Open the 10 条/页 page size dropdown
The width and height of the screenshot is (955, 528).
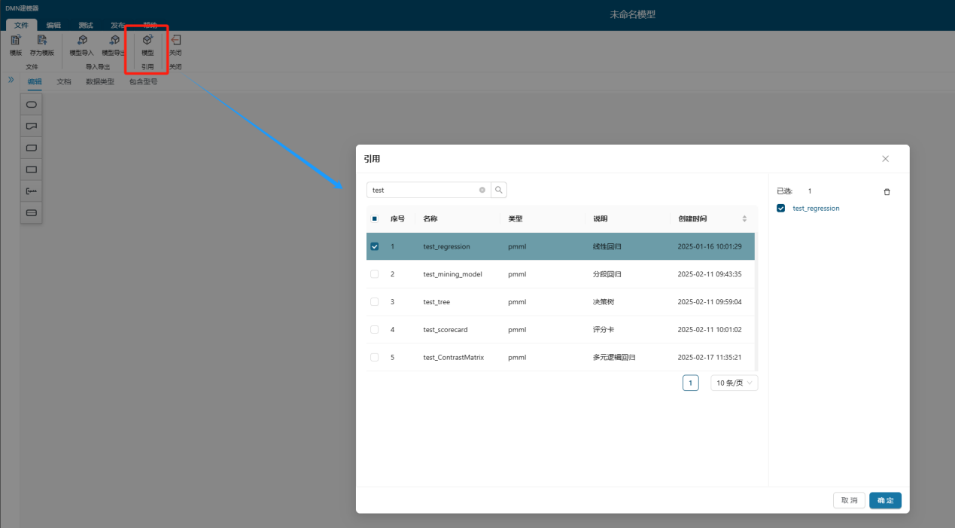point(734,383)
